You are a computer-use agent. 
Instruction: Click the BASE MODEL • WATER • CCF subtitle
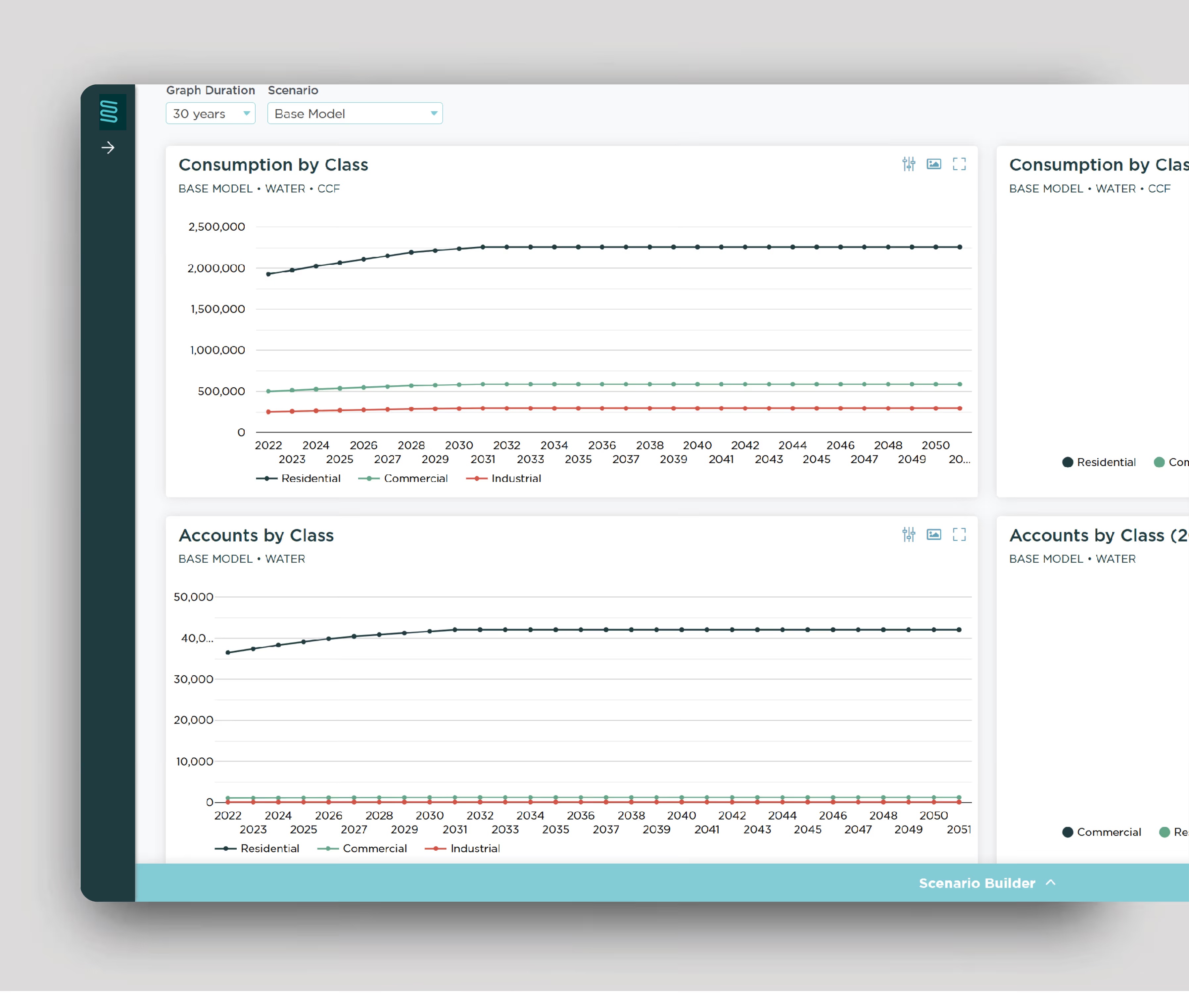coord(259,189)
